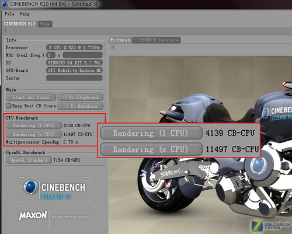Click the To Clipboard button
Screen dimensions: 292x234
click(x=81, y=97)
